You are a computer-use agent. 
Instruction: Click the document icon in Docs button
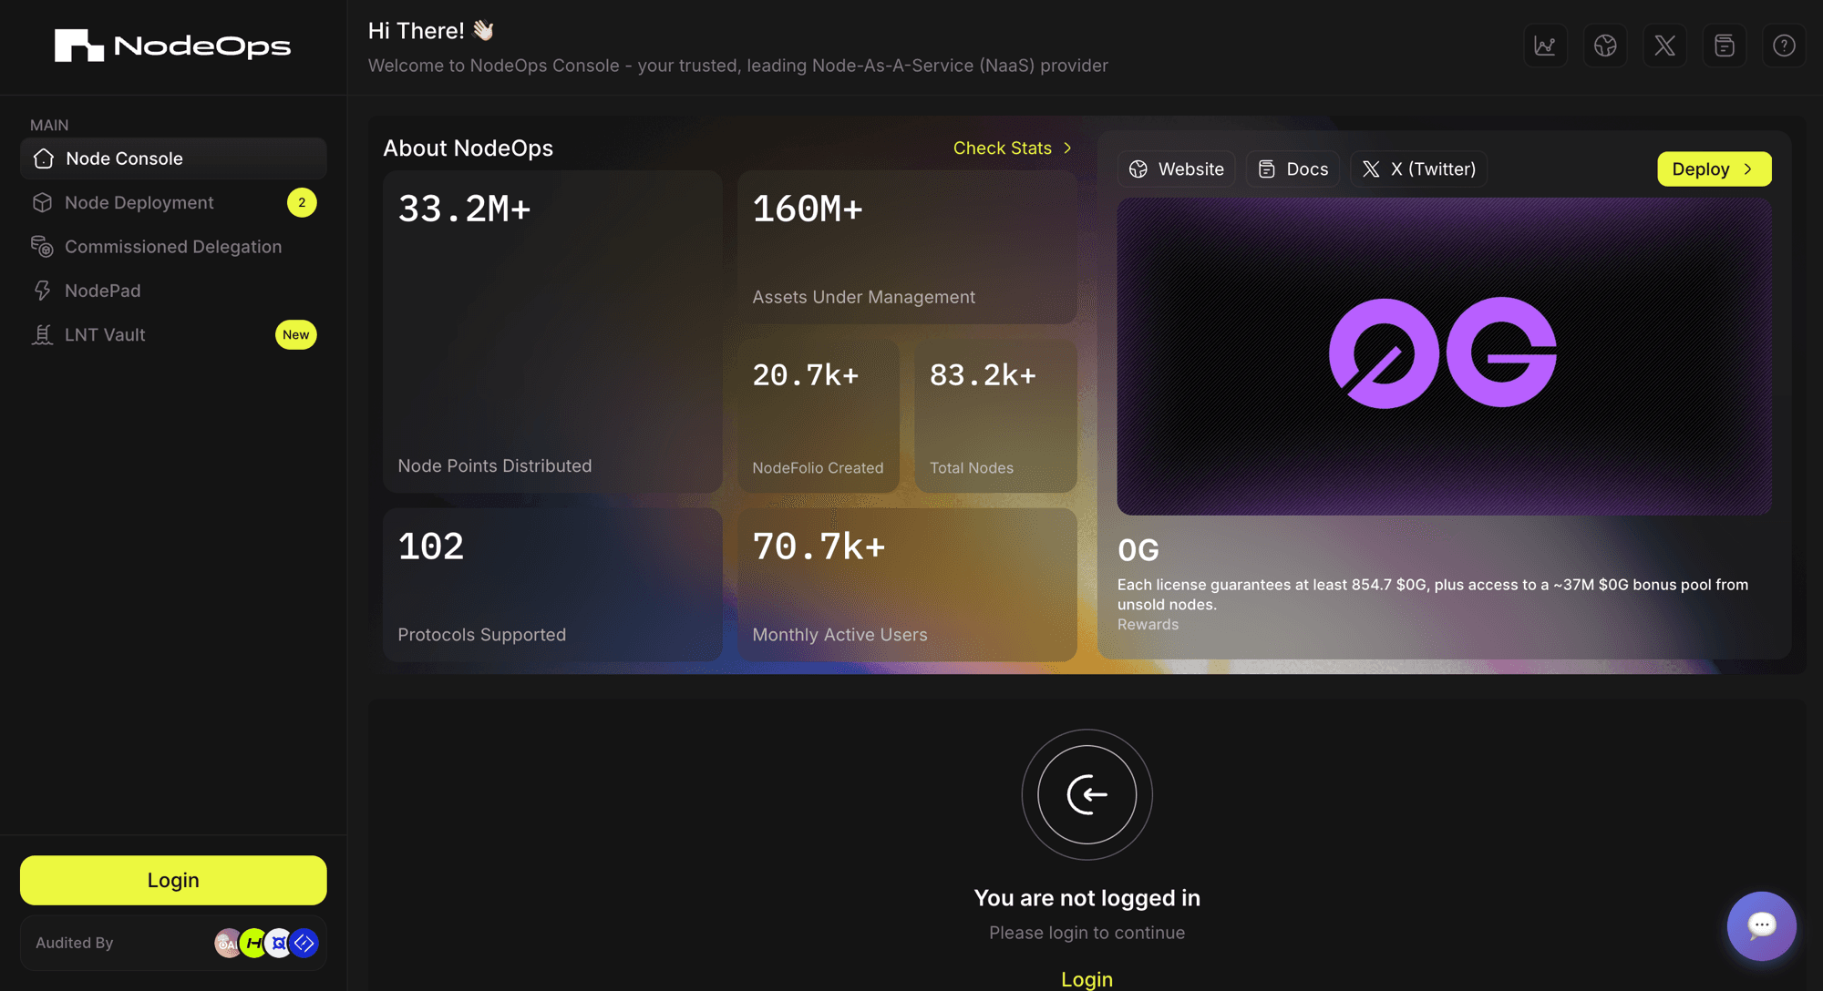[x=1266, y=169]
